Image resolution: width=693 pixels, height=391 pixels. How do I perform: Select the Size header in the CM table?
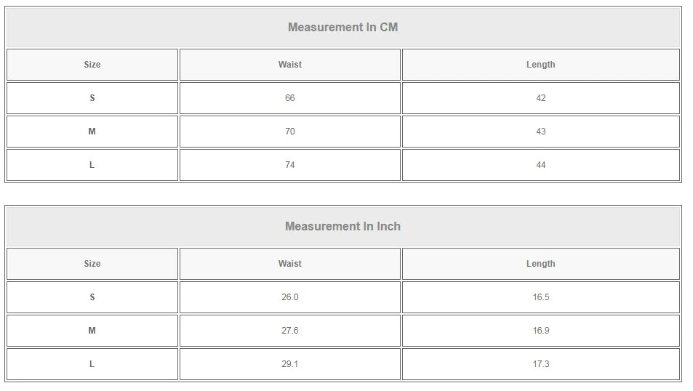[92, 65]
